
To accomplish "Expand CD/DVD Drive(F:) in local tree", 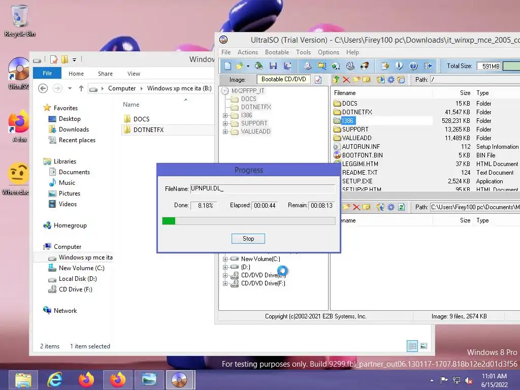I will click(225, 283).
